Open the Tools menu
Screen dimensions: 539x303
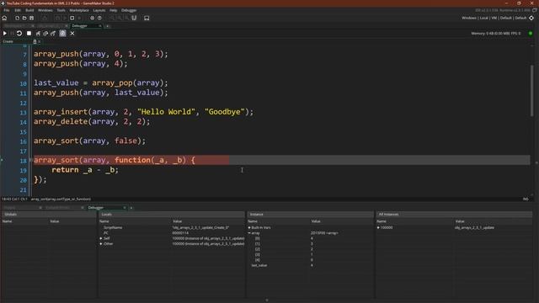click(x=61, y=10)
